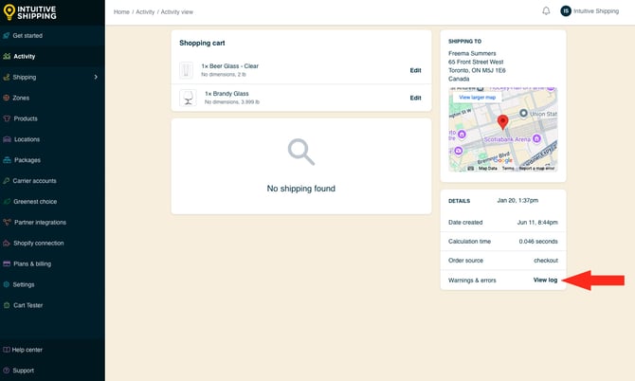This screenshot has height=381, width=635.
Task: Click the Packages box icon
Action: tap(7, 160)
